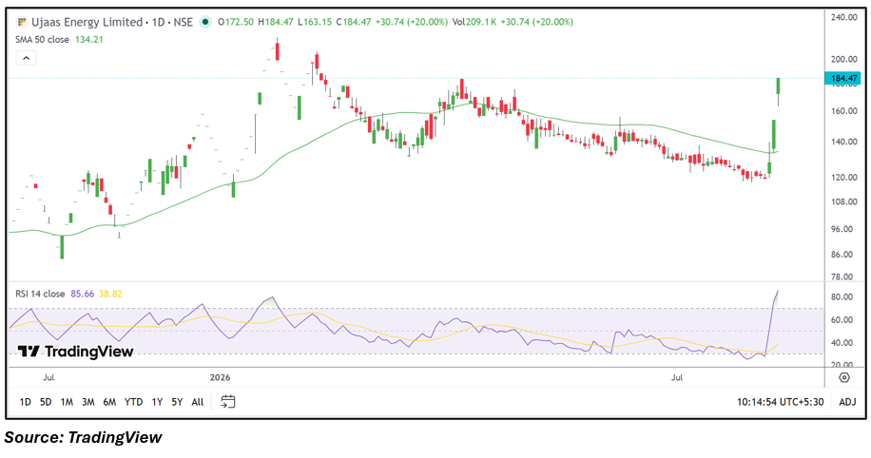This screenshot has width=871, height=458.
Task: Click the Ujaas Energy Limited symbol title
Action: [87, 22]
